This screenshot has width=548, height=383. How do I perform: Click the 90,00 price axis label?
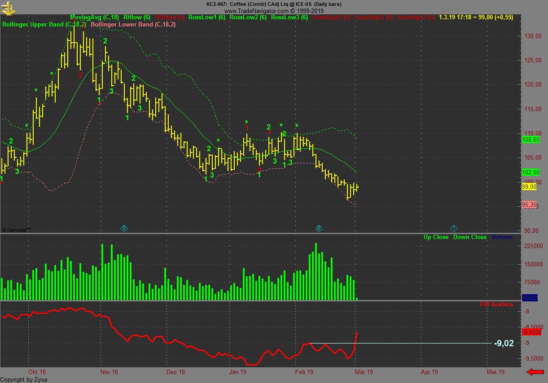531,231
